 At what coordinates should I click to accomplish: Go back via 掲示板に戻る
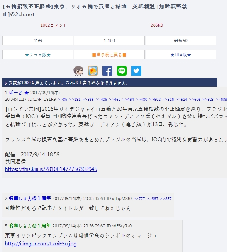pos(109,55)
